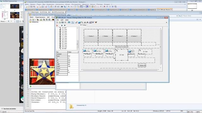Screen dimensions: 202x113
Task: Select the Pcx picture tool in Dialog Editor toolbar
Action: click(79, 22)
